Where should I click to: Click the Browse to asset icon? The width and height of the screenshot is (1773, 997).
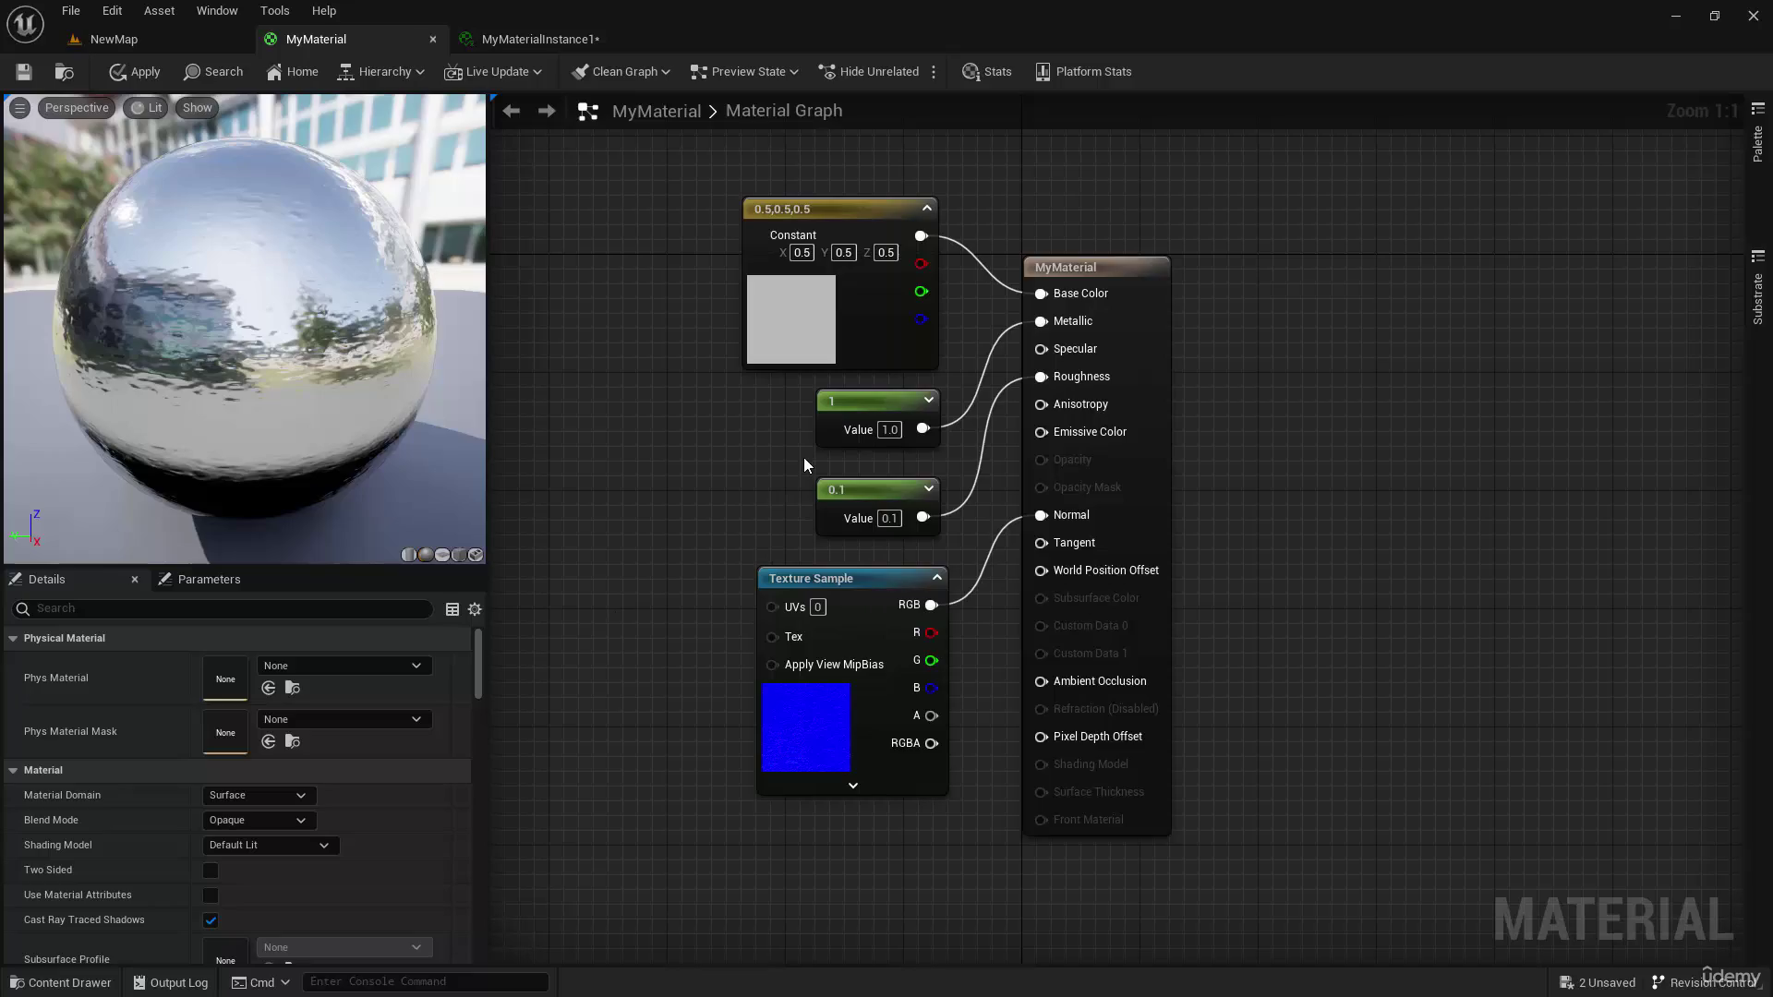point(64,72)
